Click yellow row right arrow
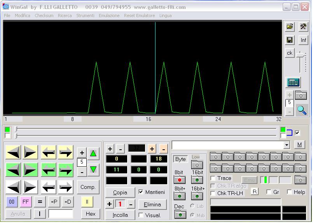The image size is (313, 223). click(65, 152)
